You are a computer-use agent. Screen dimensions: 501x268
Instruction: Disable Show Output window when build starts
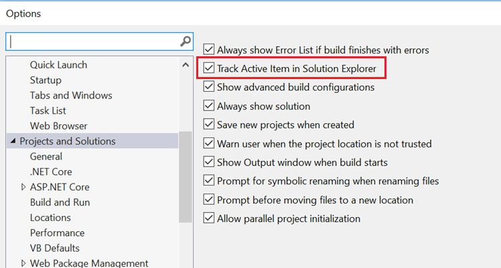point(210,162)
